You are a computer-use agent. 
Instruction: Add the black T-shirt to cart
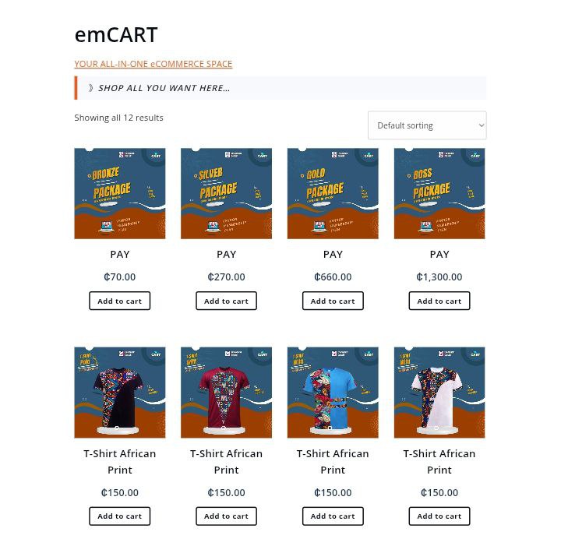tap(120, 516)
